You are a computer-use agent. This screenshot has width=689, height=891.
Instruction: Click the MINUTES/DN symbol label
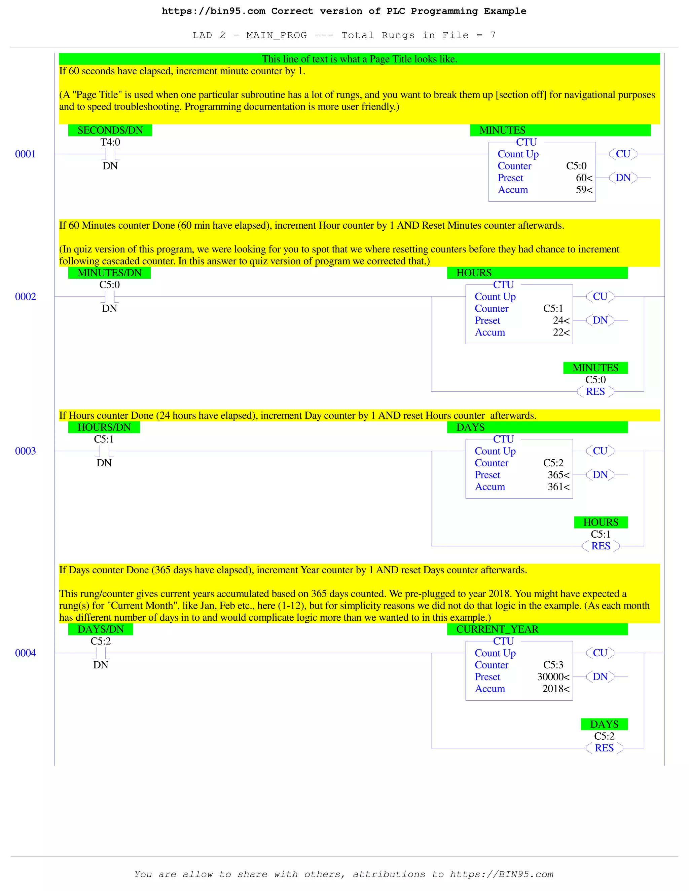tap(109, 273)
